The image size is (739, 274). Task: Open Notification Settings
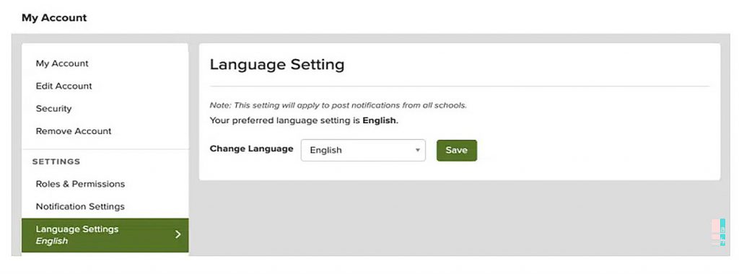coord(80,207)
